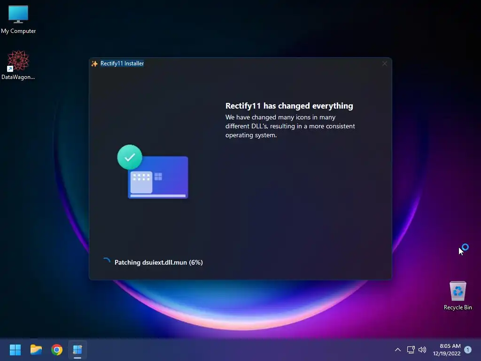This screenshot has width=481, height=361.
Task: Close the Rectify11 Installer window
Action: click(385, 63)
